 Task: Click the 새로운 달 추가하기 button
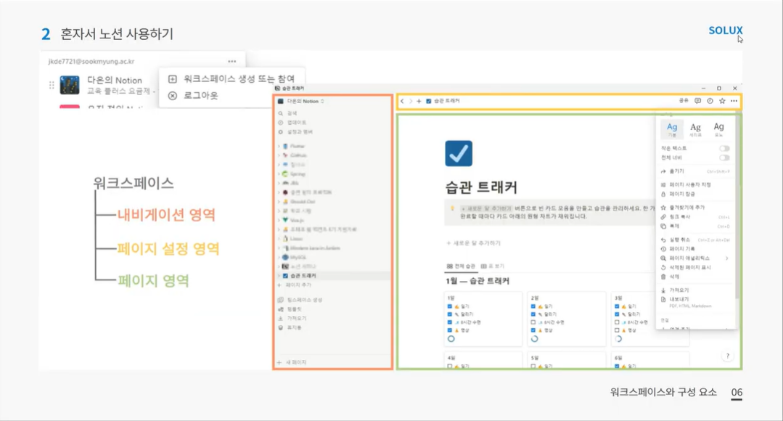pos(473,243)
